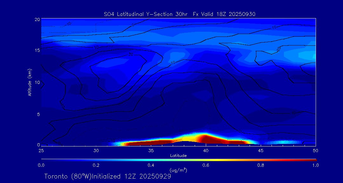This screenshot has width=343, height=183.
Task: Click the latitude tick label "50"
Action: click(x=316, y=151)
